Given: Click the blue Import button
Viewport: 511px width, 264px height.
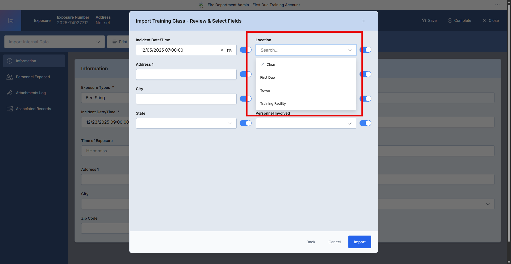Looking at the screenshot, I should [360, 242].
